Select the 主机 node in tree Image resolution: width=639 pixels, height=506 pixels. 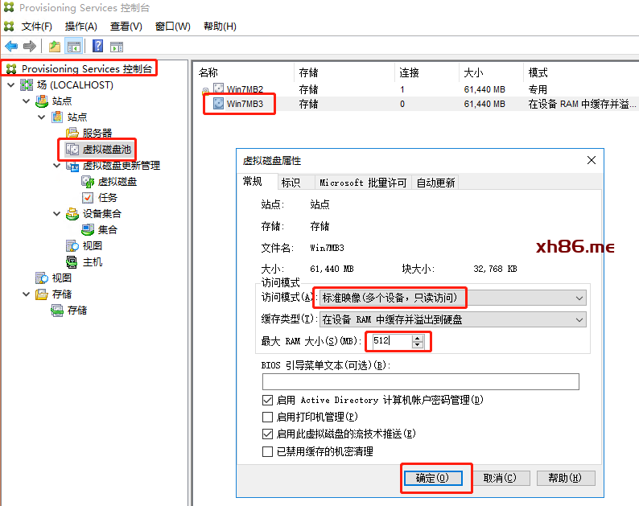[92, 261]
